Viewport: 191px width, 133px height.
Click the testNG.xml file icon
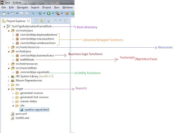point(13,118)
